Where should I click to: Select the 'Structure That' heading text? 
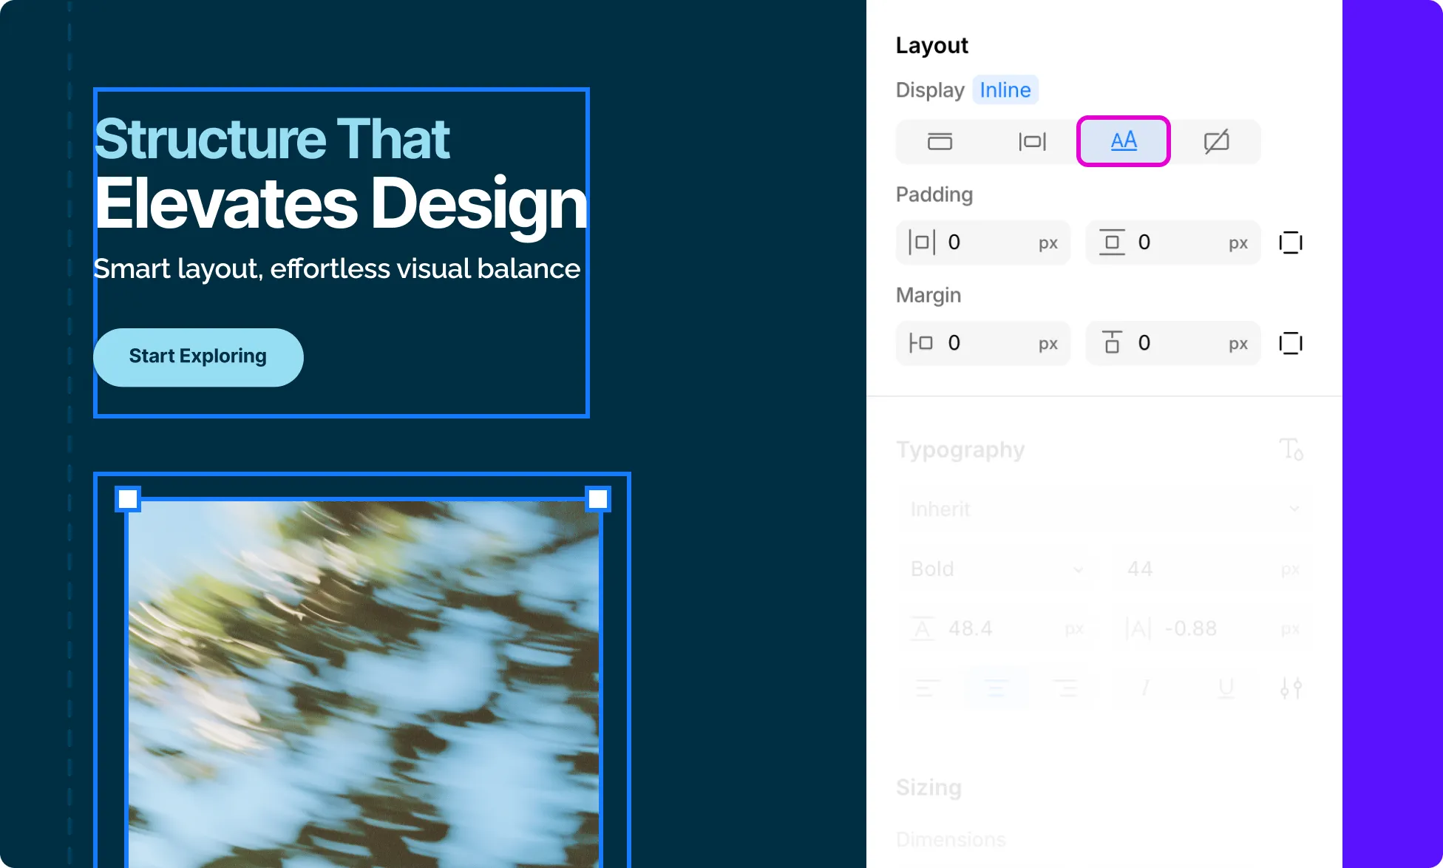tap(272, 139)
